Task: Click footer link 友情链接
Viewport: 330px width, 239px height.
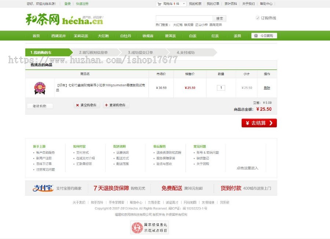Action: (208, 202)
